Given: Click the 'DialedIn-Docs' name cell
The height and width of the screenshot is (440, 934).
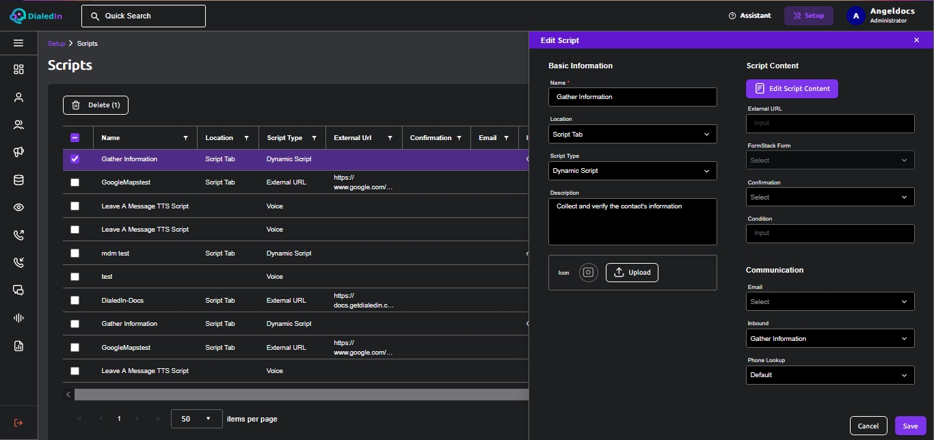Looking at the screenshot, I should [122, 301].
